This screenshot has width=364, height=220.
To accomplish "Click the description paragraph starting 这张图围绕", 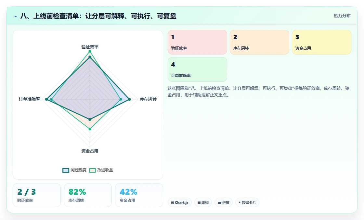I will pos(258,92).
